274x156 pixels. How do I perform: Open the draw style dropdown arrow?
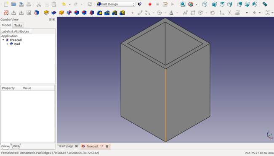click(x=197, y=4)
